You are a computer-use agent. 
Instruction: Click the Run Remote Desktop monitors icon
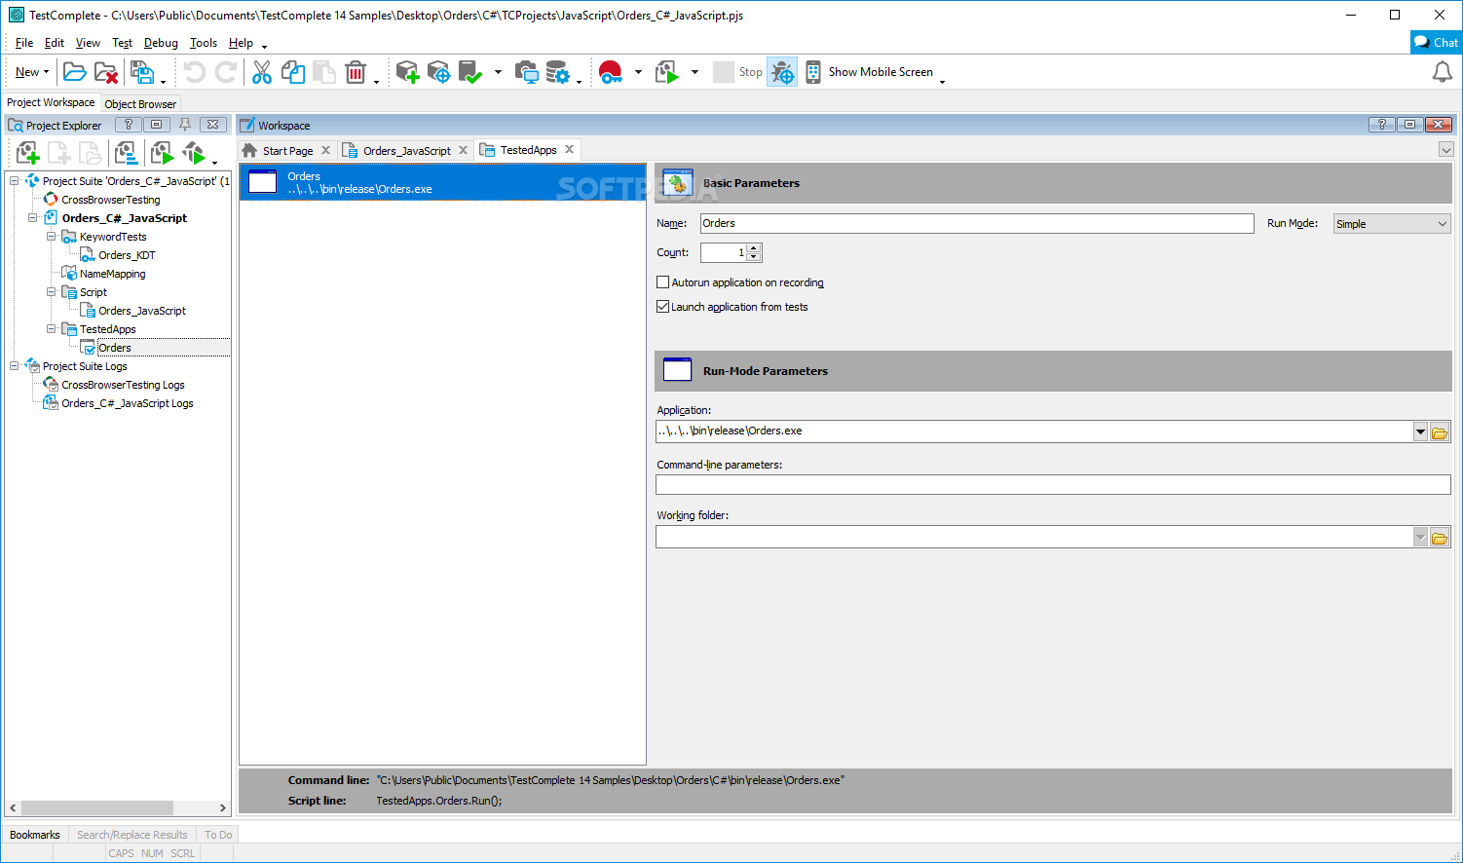pos(526,72)
